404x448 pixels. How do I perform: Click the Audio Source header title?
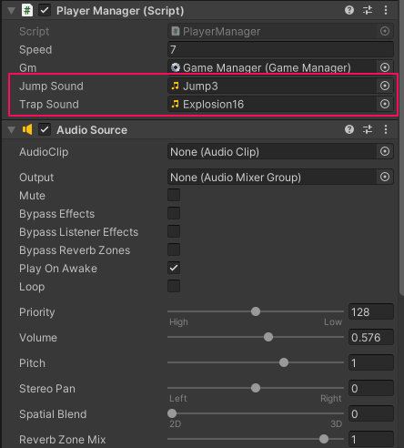pyautogui.click(x=92, y=130)
